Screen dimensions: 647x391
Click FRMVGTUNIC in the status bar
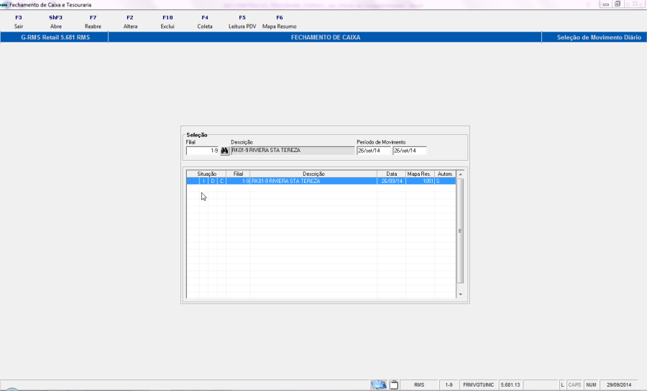click(x=478, y=385)
